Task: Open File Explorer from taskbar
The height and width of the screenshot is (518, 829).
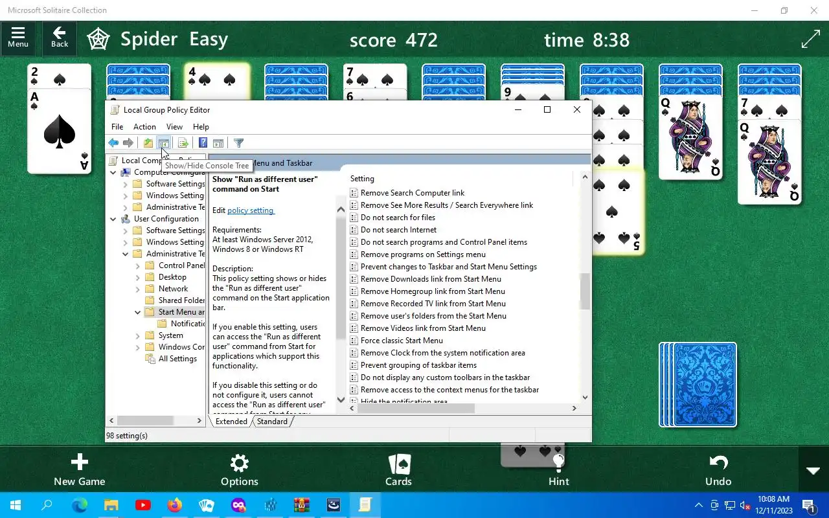Action: 111,505
